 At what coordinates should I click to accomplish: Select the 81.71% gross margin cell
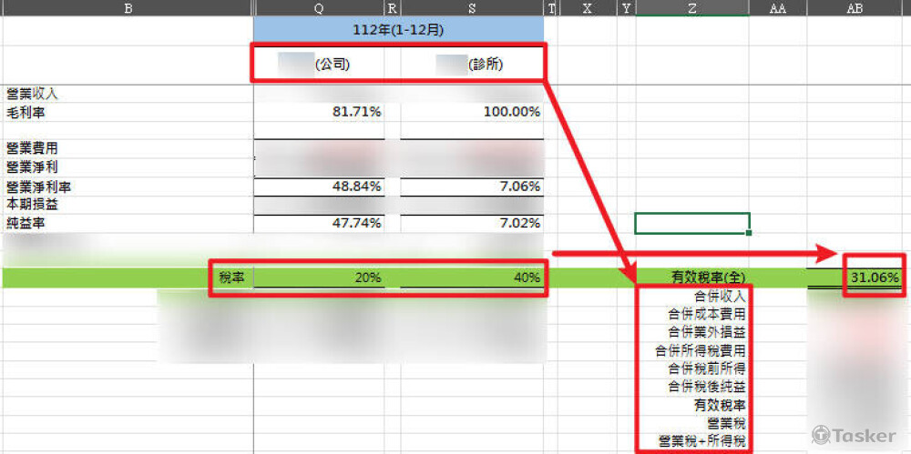click(319, 112)
